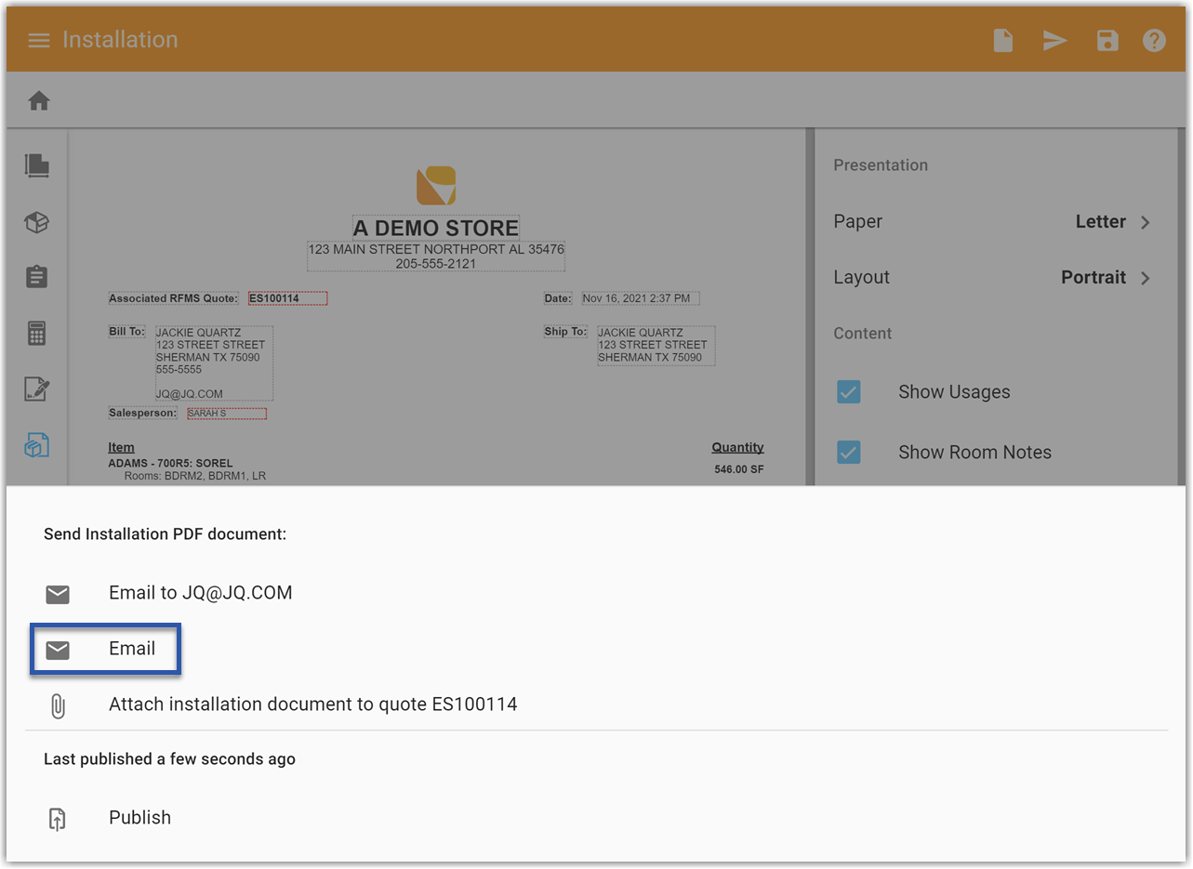Open the products box sidebar icon
This screenshot has height=869, width=1193.
37,222
